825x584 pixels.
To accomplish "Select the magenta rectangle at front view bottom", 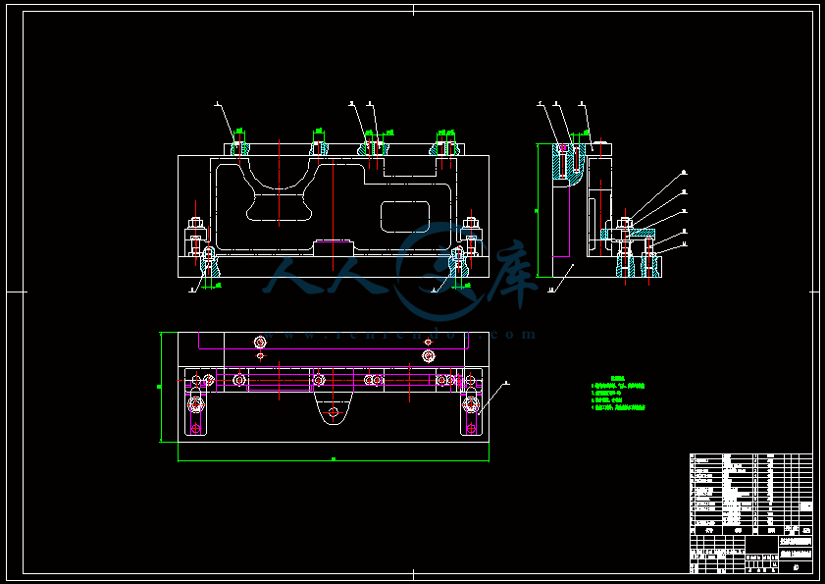I will point(334,248).
